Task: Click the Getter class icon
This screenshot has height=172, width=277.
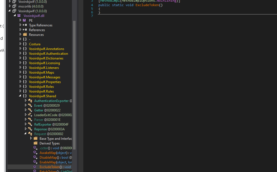Action: 30,110
